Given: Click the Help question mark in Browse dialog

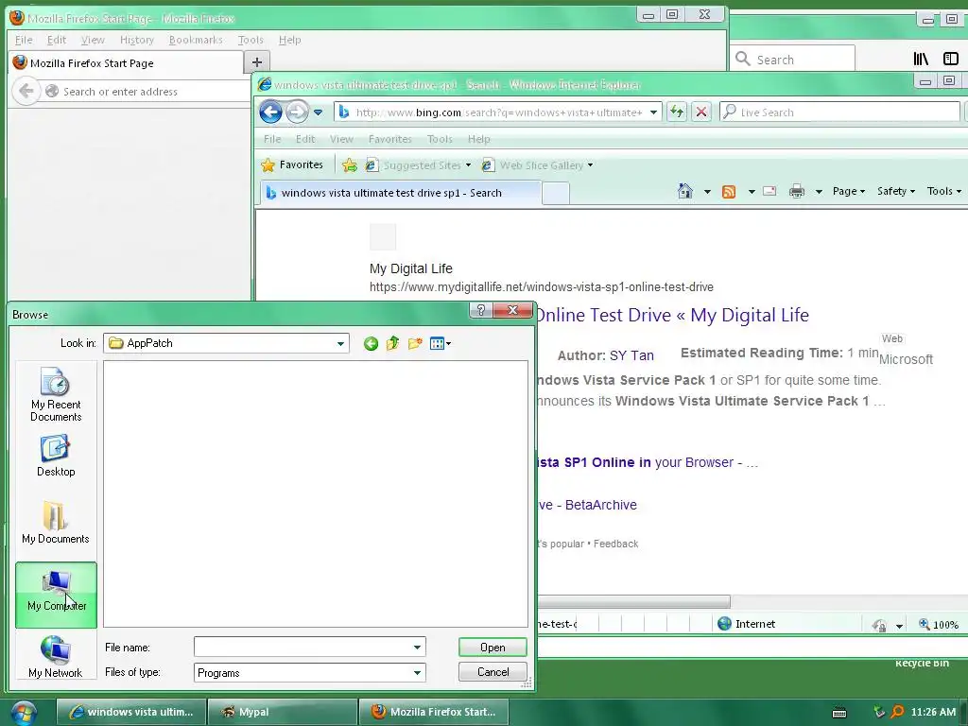Looking at the screenshot, I should tap(481, 310).
